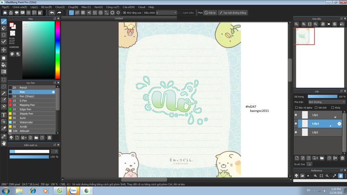Hide the Lớp2 layer
The image size is (347, 195).
pos(296,132)
